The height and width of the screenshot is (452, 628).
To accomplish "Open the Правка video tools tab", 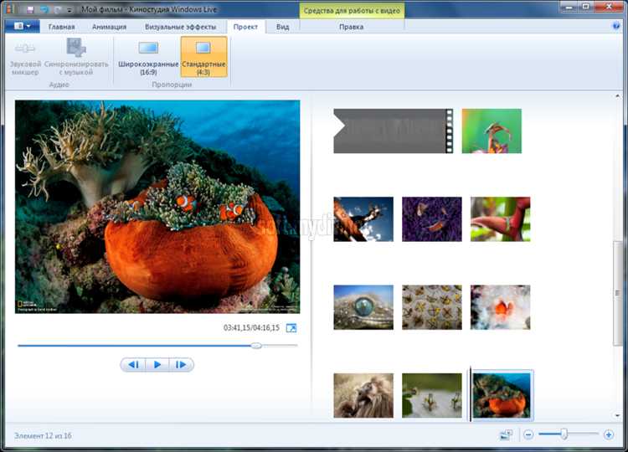I will pyautogui.click(x=351, y=27).
